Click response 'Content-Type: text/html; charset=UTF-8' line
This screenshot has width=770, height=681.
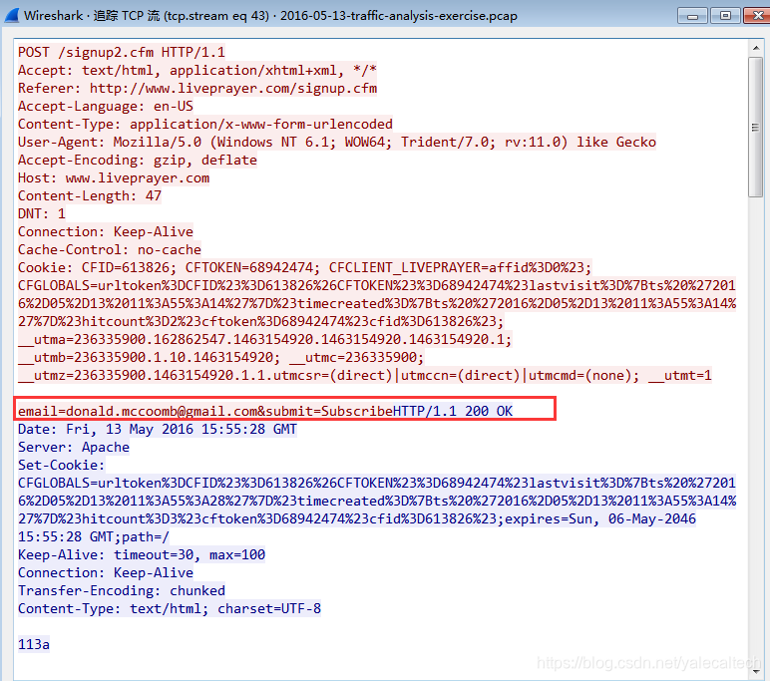170,609
